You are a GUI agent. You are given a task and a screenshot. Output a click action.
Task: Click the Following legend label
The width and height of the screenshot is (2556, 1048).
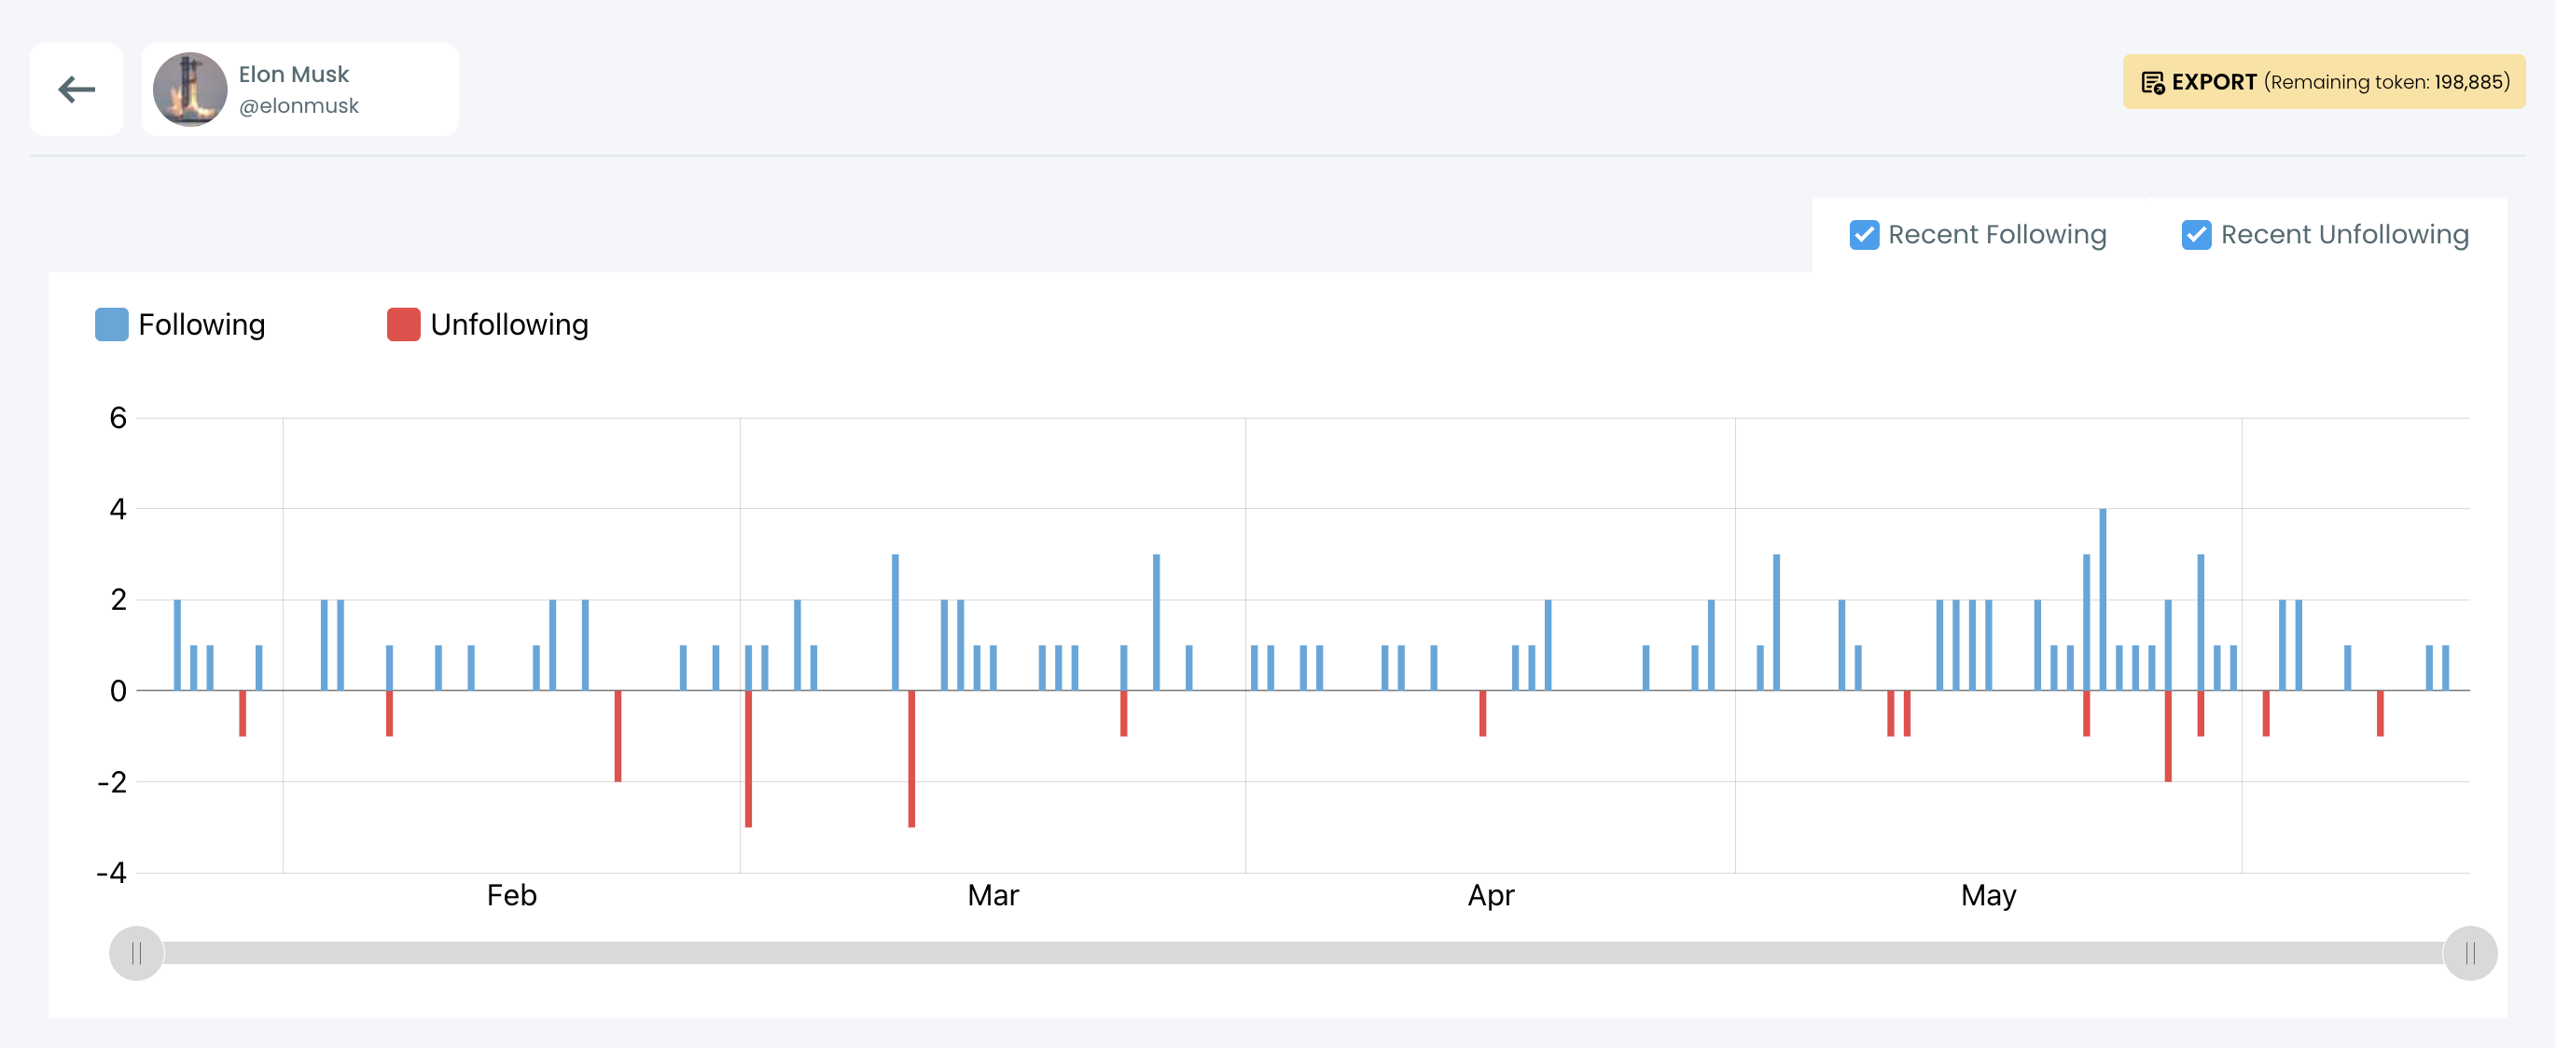[x=201, y=324]
